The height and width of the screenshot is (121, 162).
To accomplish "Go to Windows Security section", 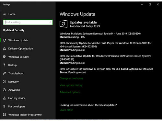I will [18, 57].
